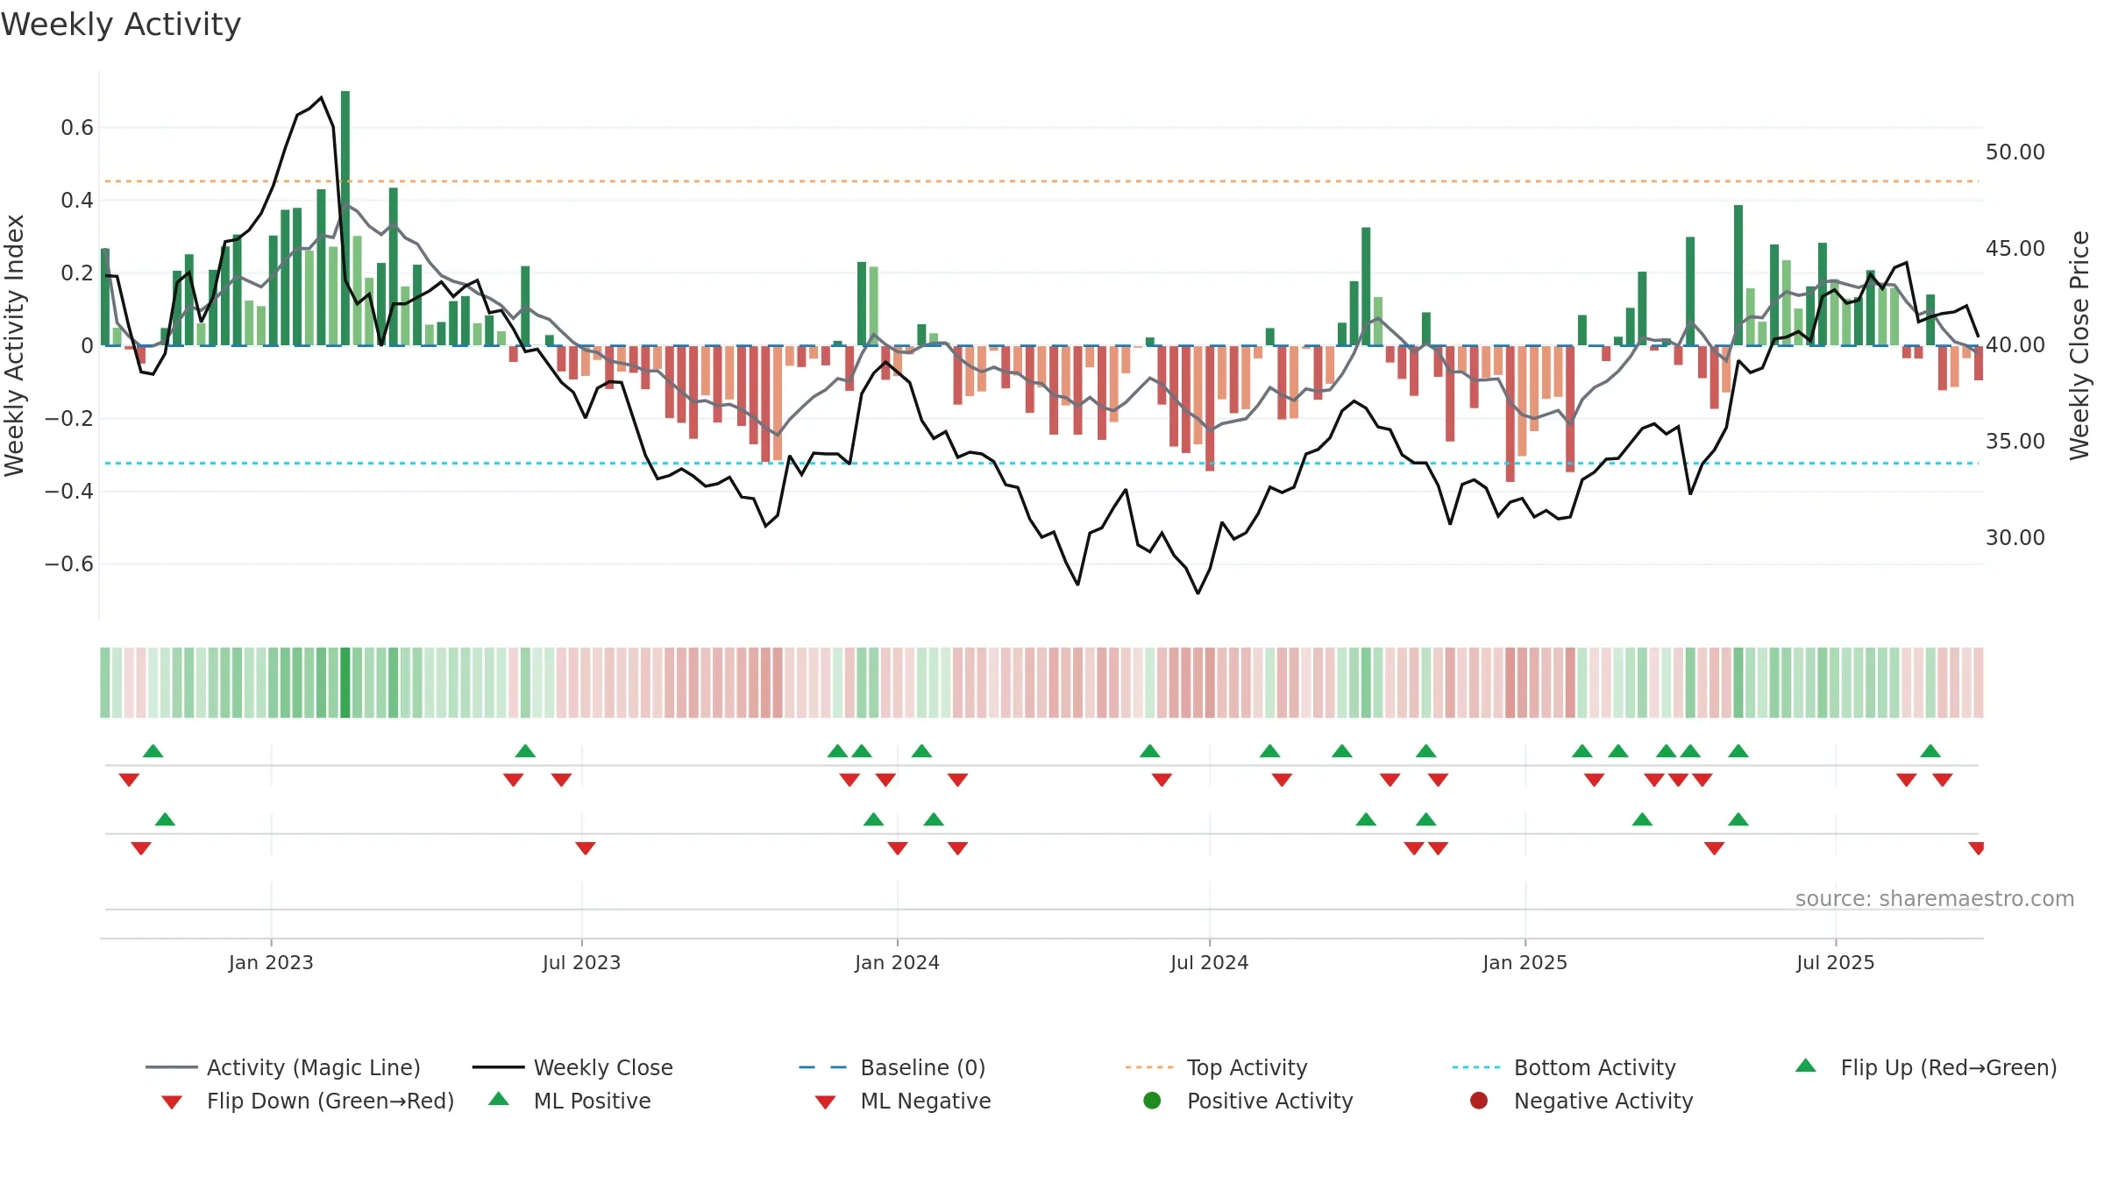
Task: Click the Weekly Activity chart title
Action: 121,25
